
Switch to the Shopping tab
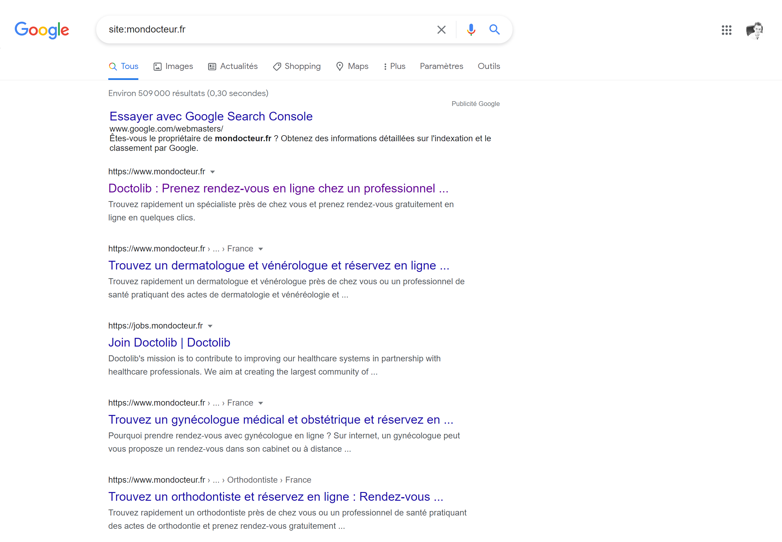click(x=297, y=66)
